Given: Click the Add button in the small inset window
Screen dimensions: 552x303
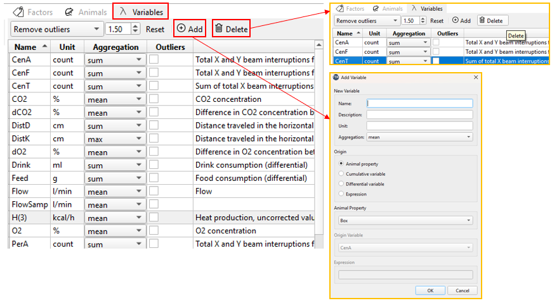Looking at the screenshot, I should click(x=461, y=21).
